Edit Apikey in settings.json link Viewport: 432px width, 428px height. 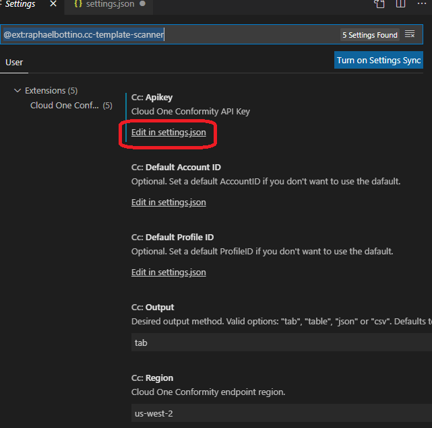pyautogui.click(x=168, y=133)
